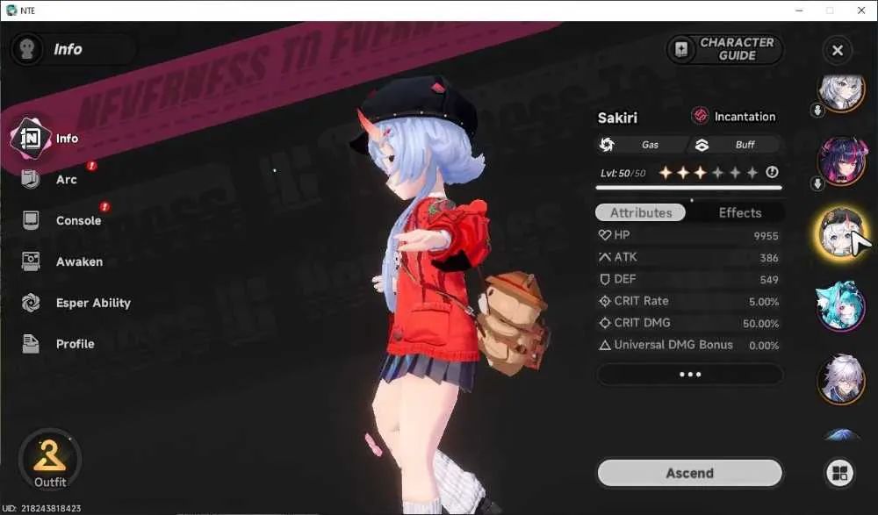This screenshot has width=878, height=515.
Task: Click the NTE app icon in title bar
Action: coord(11,10)
